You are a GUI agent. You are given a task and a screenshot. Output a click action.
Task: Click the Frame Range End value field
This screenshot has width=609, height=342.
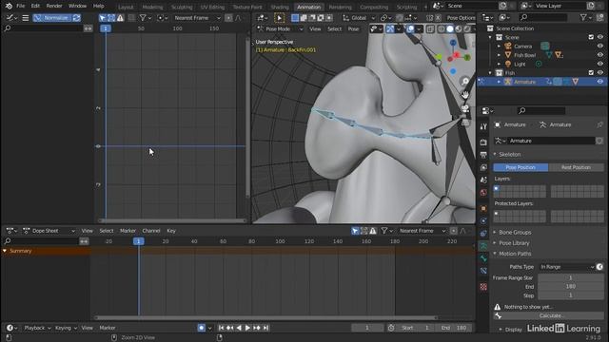(x=571, y=287)
